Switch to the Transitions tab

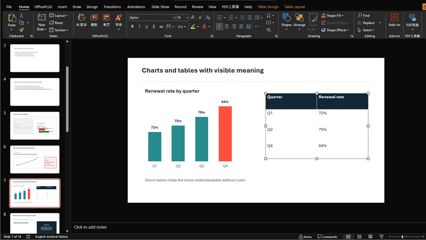pos(112,7)
